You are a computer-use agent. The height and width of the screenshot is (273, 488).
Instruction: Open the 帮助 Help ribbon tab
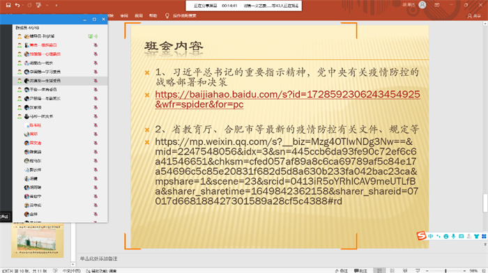pyautogui.click(x=153, y=15)
